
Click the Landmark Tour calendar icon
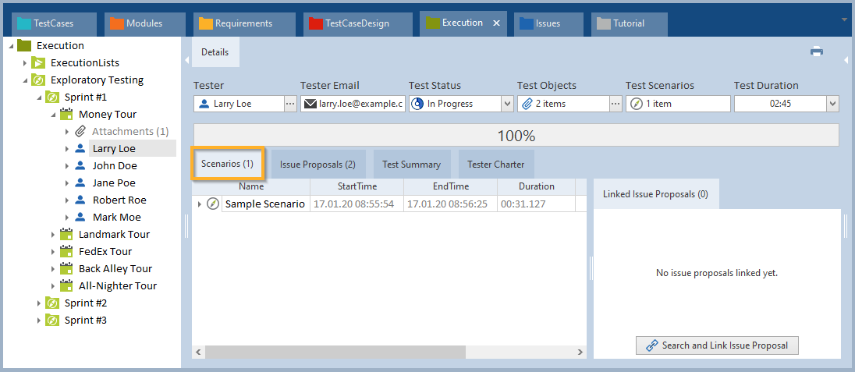(66, 235)
